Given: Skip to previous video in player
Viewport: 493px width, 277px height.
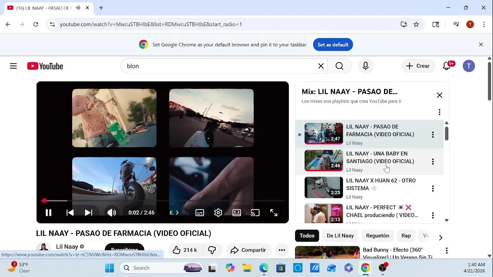Looking at the screenshot, I should [70, 213].
